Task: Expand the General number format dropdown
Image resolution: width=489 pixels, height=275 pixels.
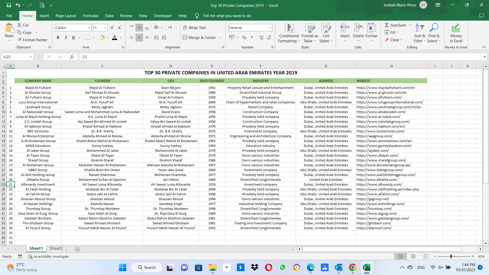Action: (x=270, y=28)
